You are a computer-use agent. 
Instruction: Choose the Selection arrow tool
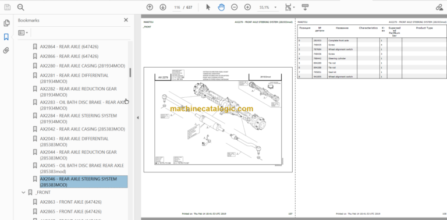point(208,7)
